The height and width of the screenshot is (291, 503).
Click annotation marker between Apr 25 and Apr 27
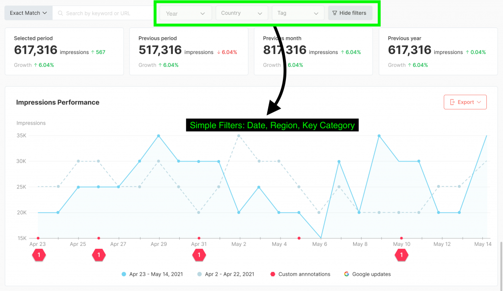(99, 255)
